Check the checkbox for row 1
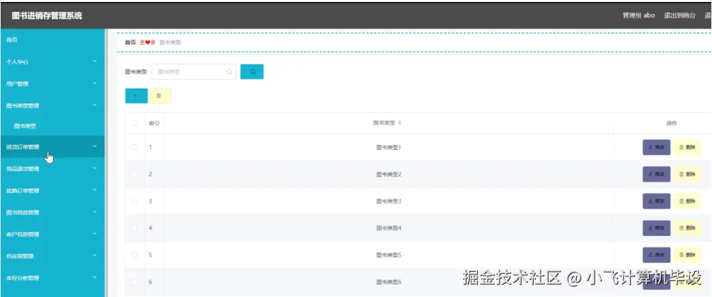Screen dimensions: 712x297 click(135, 147)
